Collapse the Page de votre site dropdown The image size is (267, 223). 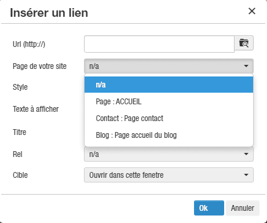pyautogui.click(x=169, y=66)
